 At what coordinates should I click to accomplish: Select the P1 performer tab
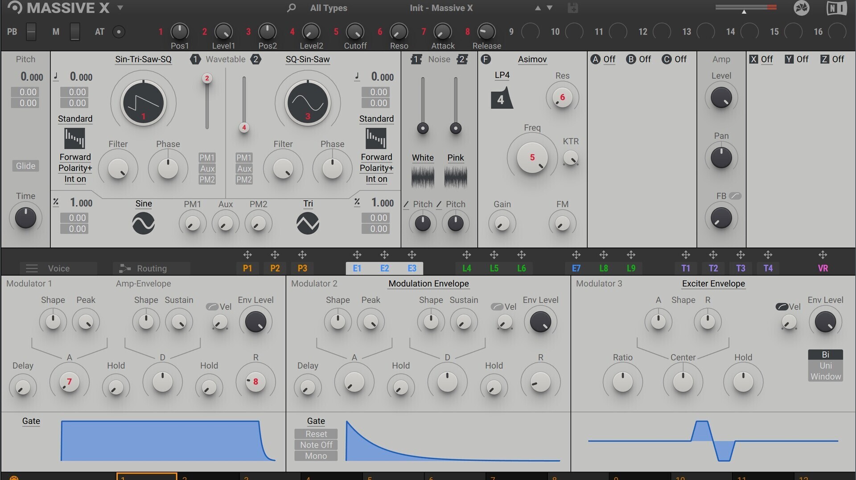point(247,268)
